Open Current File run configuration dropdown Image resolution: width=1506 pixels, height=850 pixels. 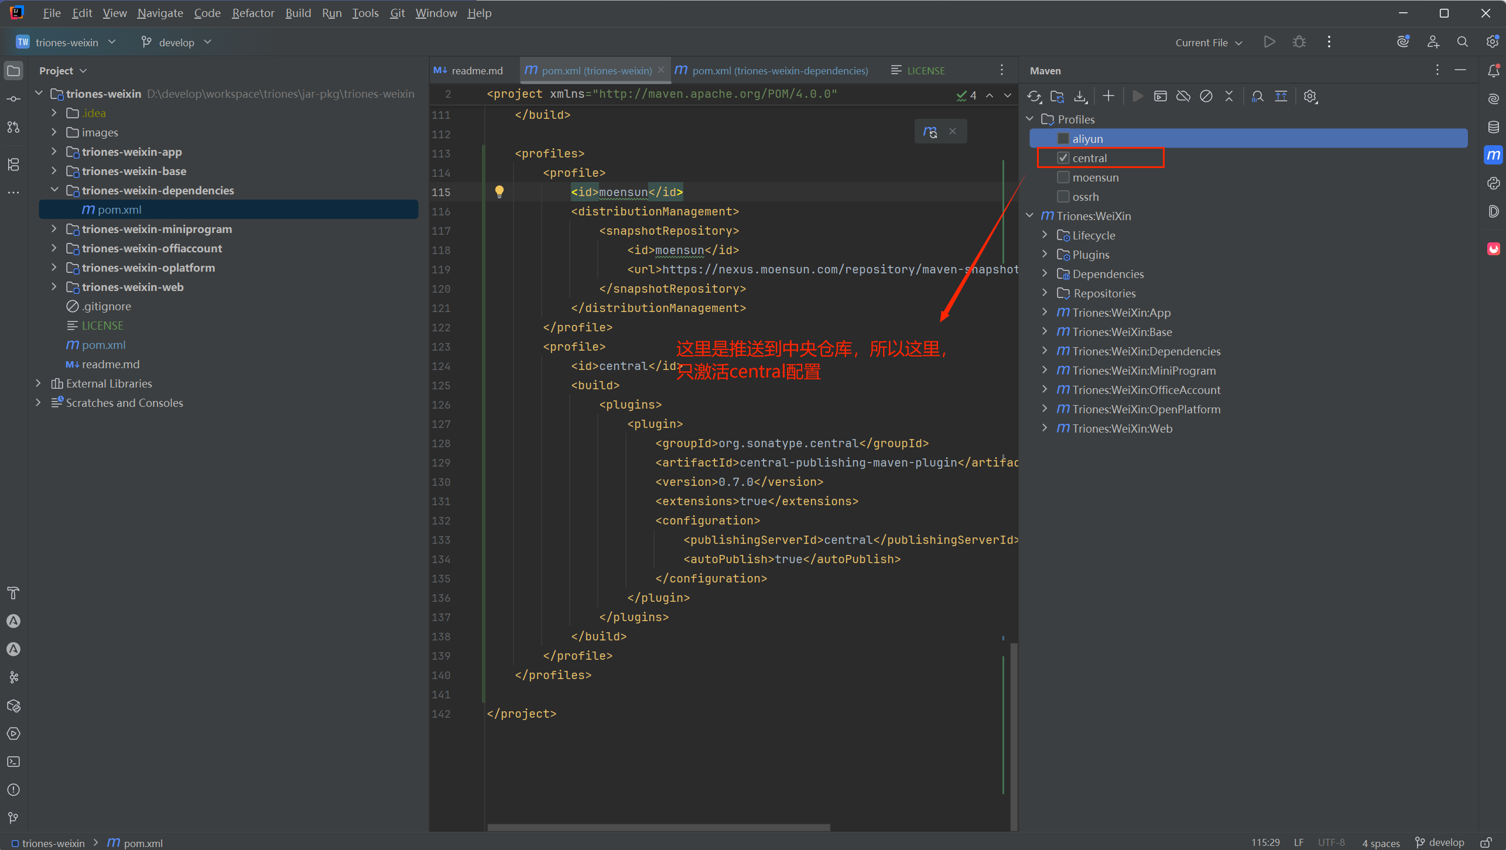pyautogui.click(x=1209, y=42)
